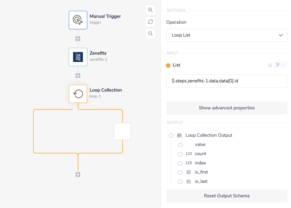Click the empty step placeholder inside loop
This screenshot has height=208, width=291.
(x=123, y=131)
